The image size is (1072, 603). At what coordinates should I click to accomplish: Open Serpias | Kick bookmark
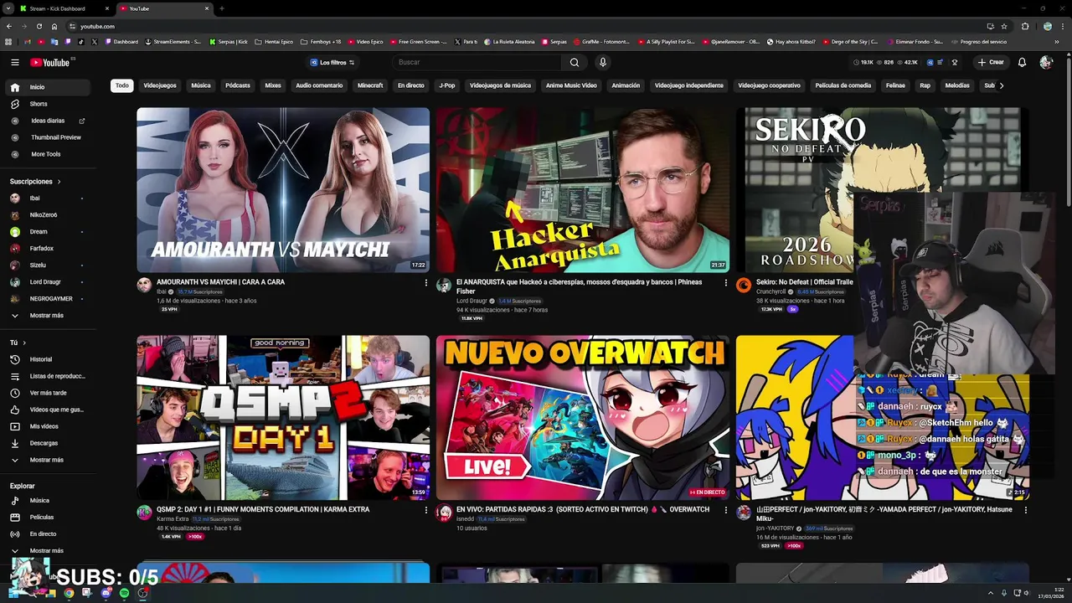click(229, 42)
